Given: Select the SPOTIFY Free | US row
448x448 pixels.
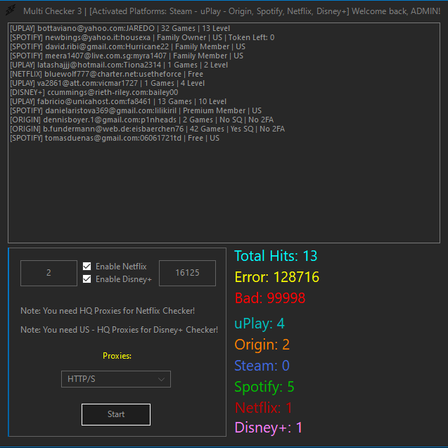Looking at the screenshot, I should pos(115,138).
